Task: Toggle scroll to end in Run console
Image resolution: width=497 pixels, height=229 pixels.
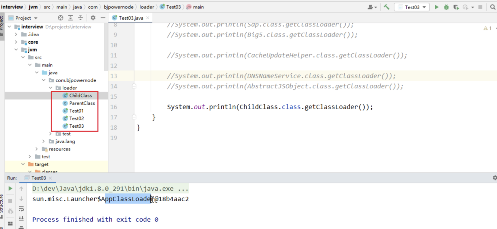Action: coord(21,218)
